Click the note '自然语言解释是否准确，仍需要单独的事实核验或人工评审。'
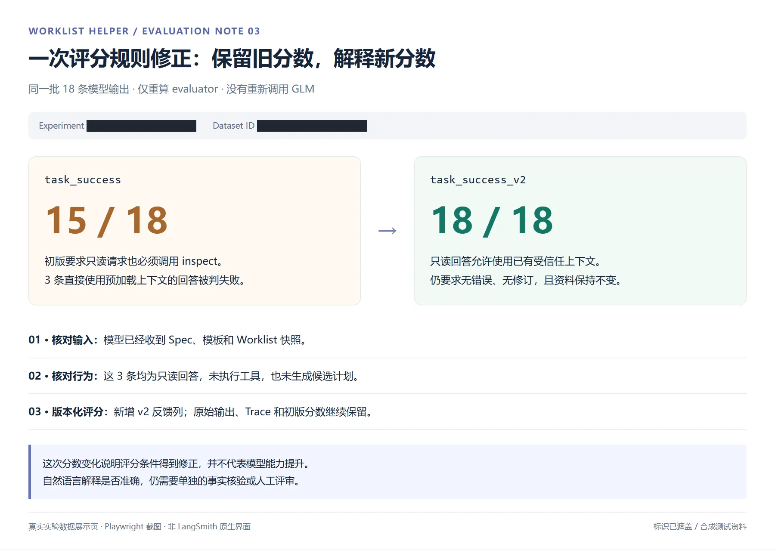 [x=171, y=481]
